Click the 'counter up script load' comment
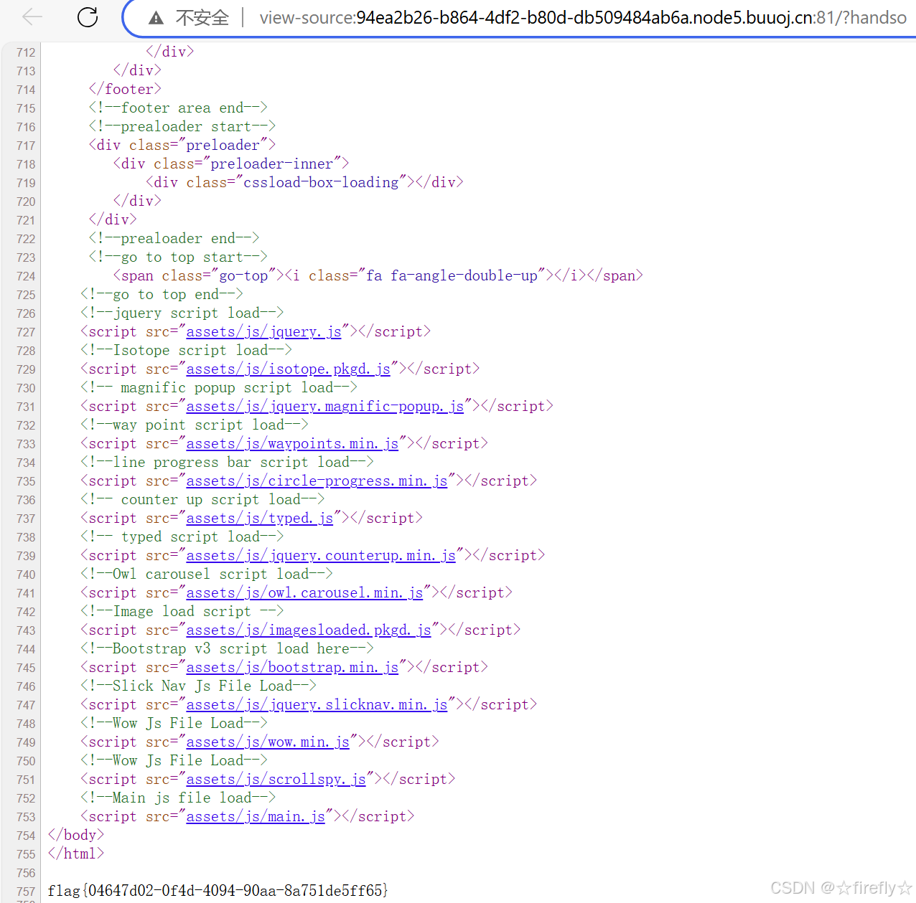The width and height of the screenshot is (916, 903). click(202, 499)
